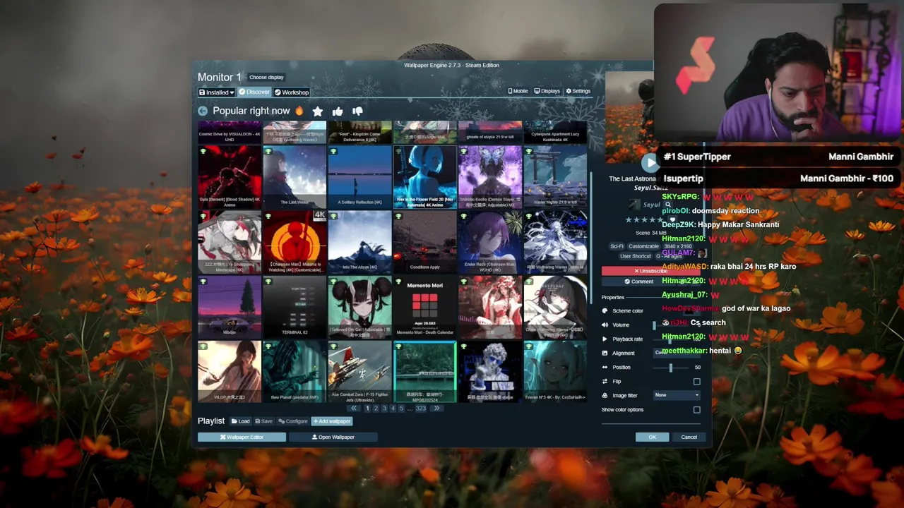Click the playlist Load button
The width and height of the screenshot is (904, 508).
[x=241, y=421]
